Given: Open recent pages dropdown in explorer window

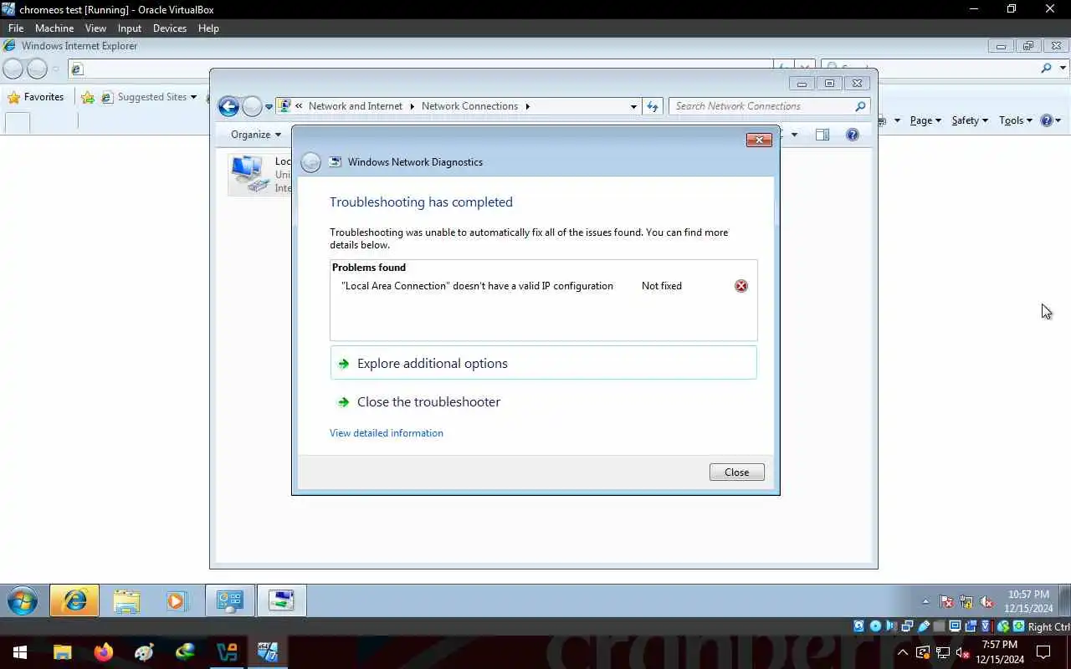Looking at the screenshot, I should point(269,107).
